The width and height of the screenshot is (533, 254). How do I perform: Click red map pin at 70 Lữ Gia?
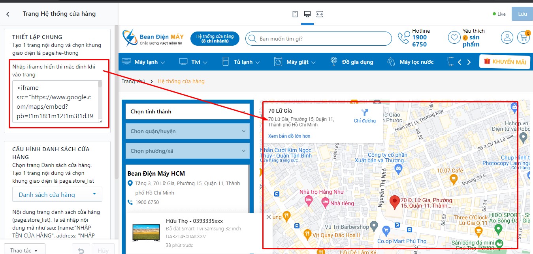click(394, 202)
